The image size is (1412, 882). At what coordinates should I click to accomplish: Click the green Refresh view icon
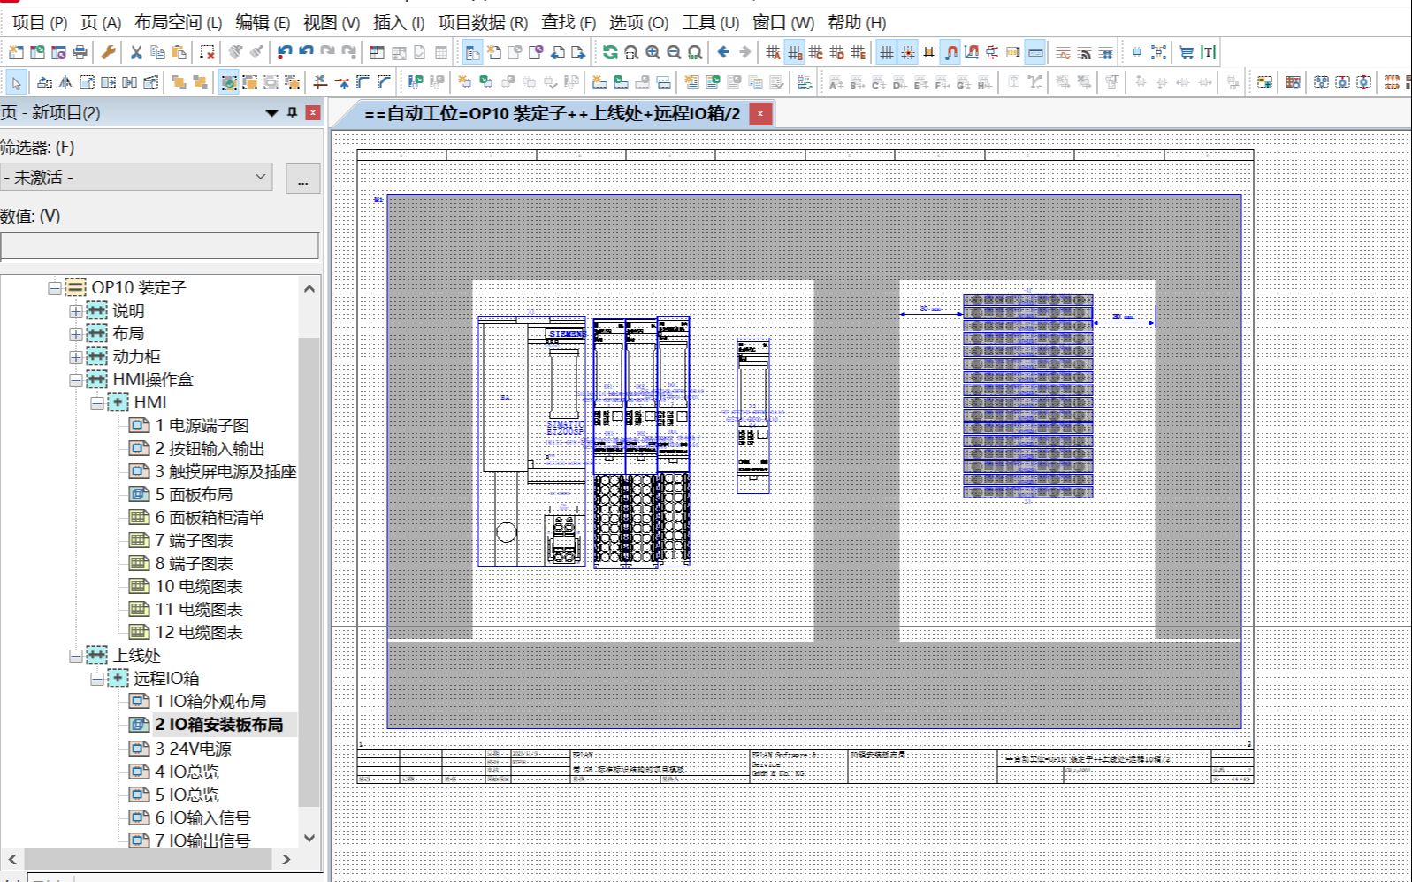610,53
